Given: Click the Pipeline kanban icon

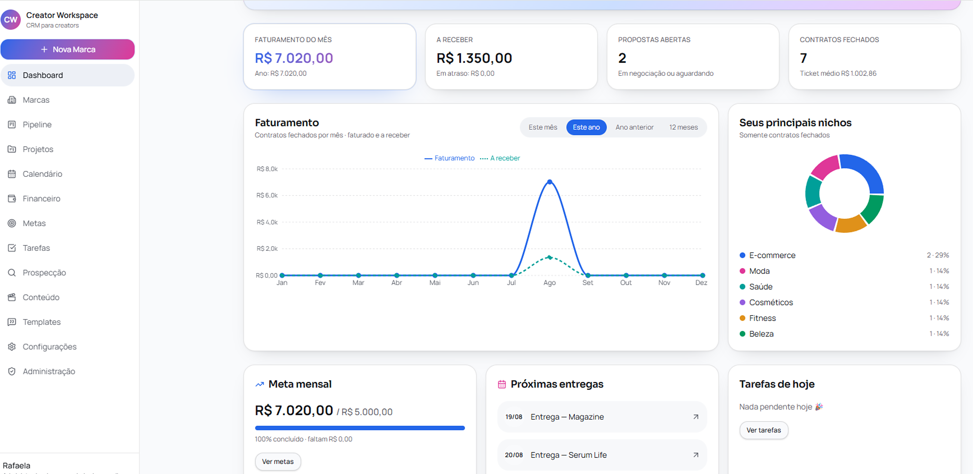Looking at the screenshot, I should coord(12,124).
